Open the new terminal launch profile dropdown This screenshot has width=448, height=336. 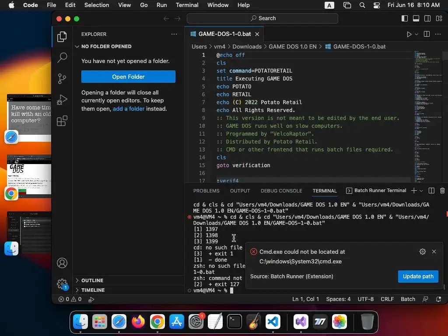tap(421, 191)
